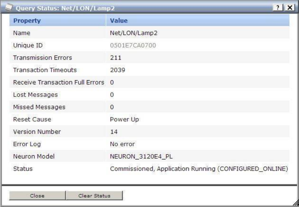
Task: Click the Transmission Errors value 211
Action: pyautogui.click(x=115, y=58)
